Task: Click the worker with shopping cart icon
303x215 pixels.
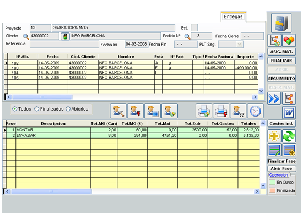Action: point(238,111)
